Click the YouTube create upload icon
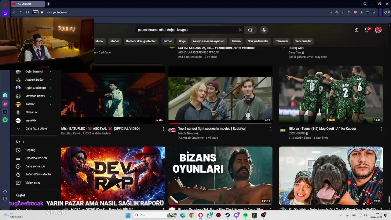Screen dimensions: 391x220 [356, 30]
